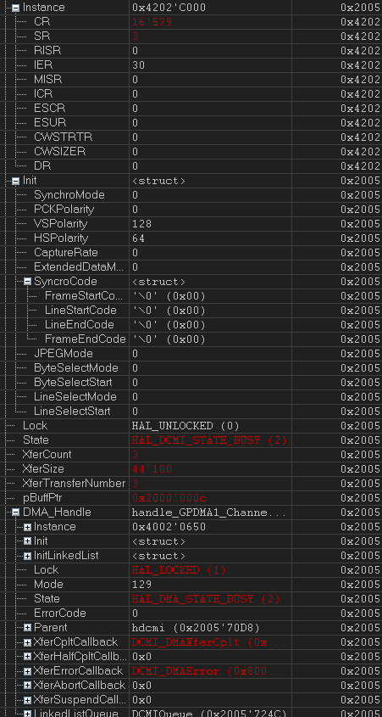Select the ExtendedDataM... field
The height and width of the screenshot is (717, 382).
[191, 267]
